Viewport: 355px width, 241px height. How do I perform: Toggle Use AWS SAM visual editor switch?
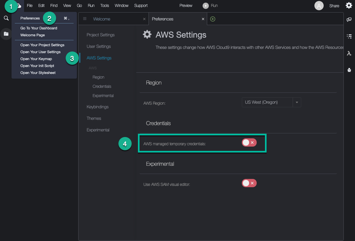pos(249,183)
